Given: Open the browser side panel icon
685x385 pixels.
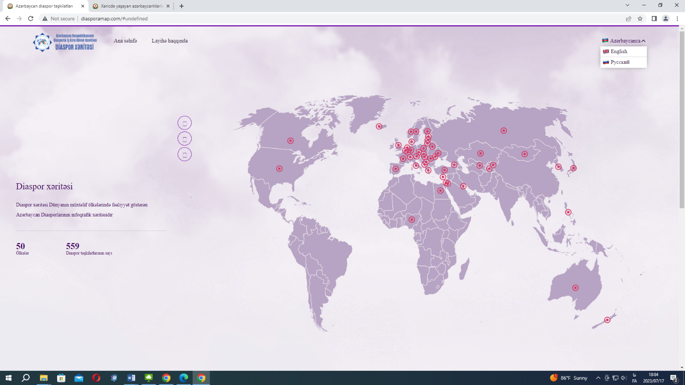Looking at the screenshot, I should pos(654,19).
